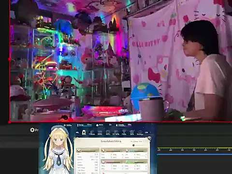
Task: Click the pink heart section icon in stats
Action: [x=103, y=162]
